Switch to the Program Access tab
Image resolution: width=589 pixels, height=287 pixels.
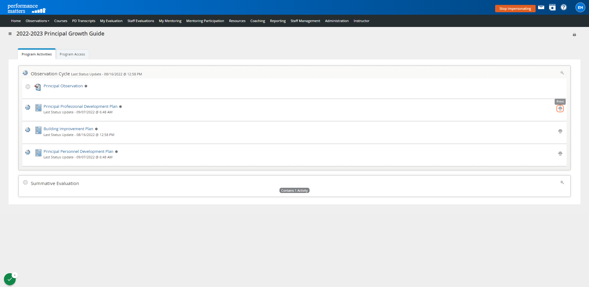click(x=72, y=54)
